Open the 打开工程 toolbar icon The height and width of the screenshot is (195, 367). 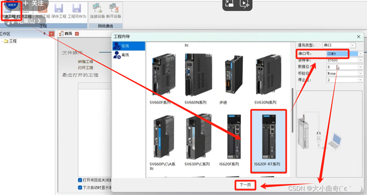pos(25,8)
